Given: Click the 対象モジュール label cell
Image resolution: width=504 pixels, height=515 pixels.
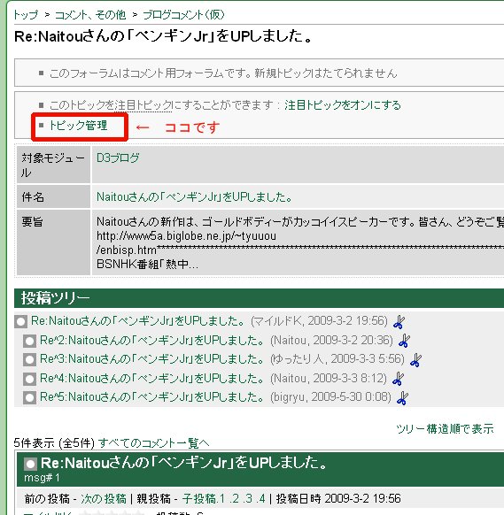Looking at the screenshot, I should [54, 165].
